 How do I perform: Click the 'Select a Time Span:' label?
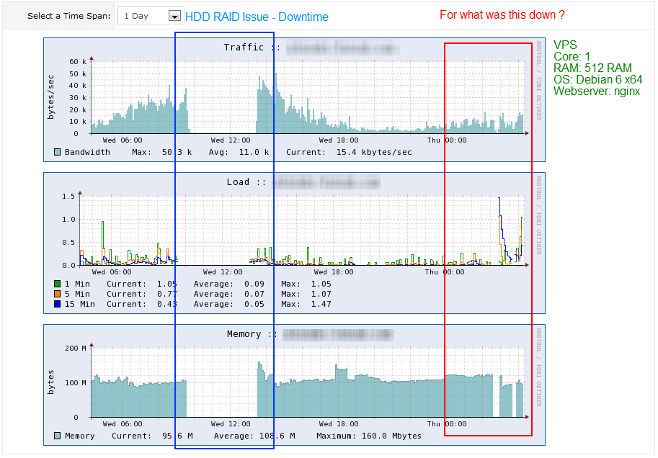click(x=68, y=16)
